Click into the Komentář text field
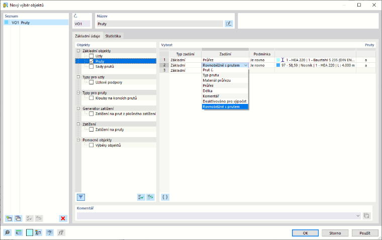The height and width of the screenshot is (240, 382). [x=216, y=216]
